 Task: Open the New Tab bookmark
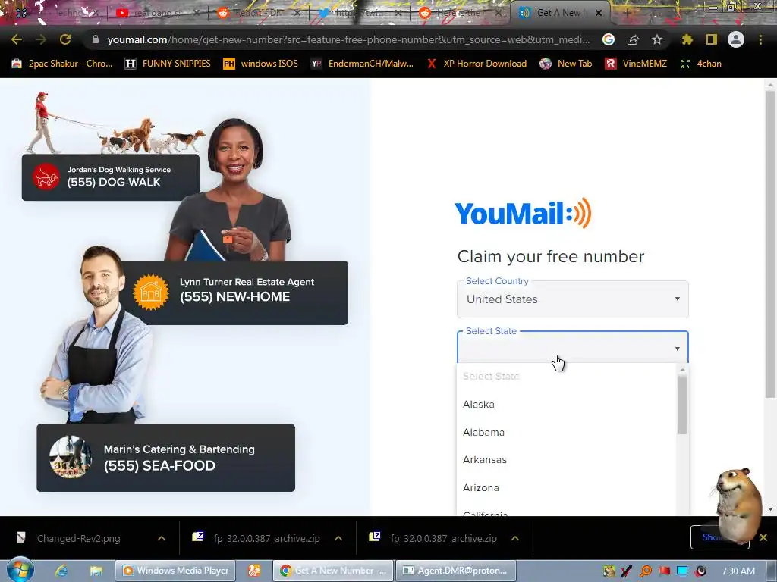[566, 64]
